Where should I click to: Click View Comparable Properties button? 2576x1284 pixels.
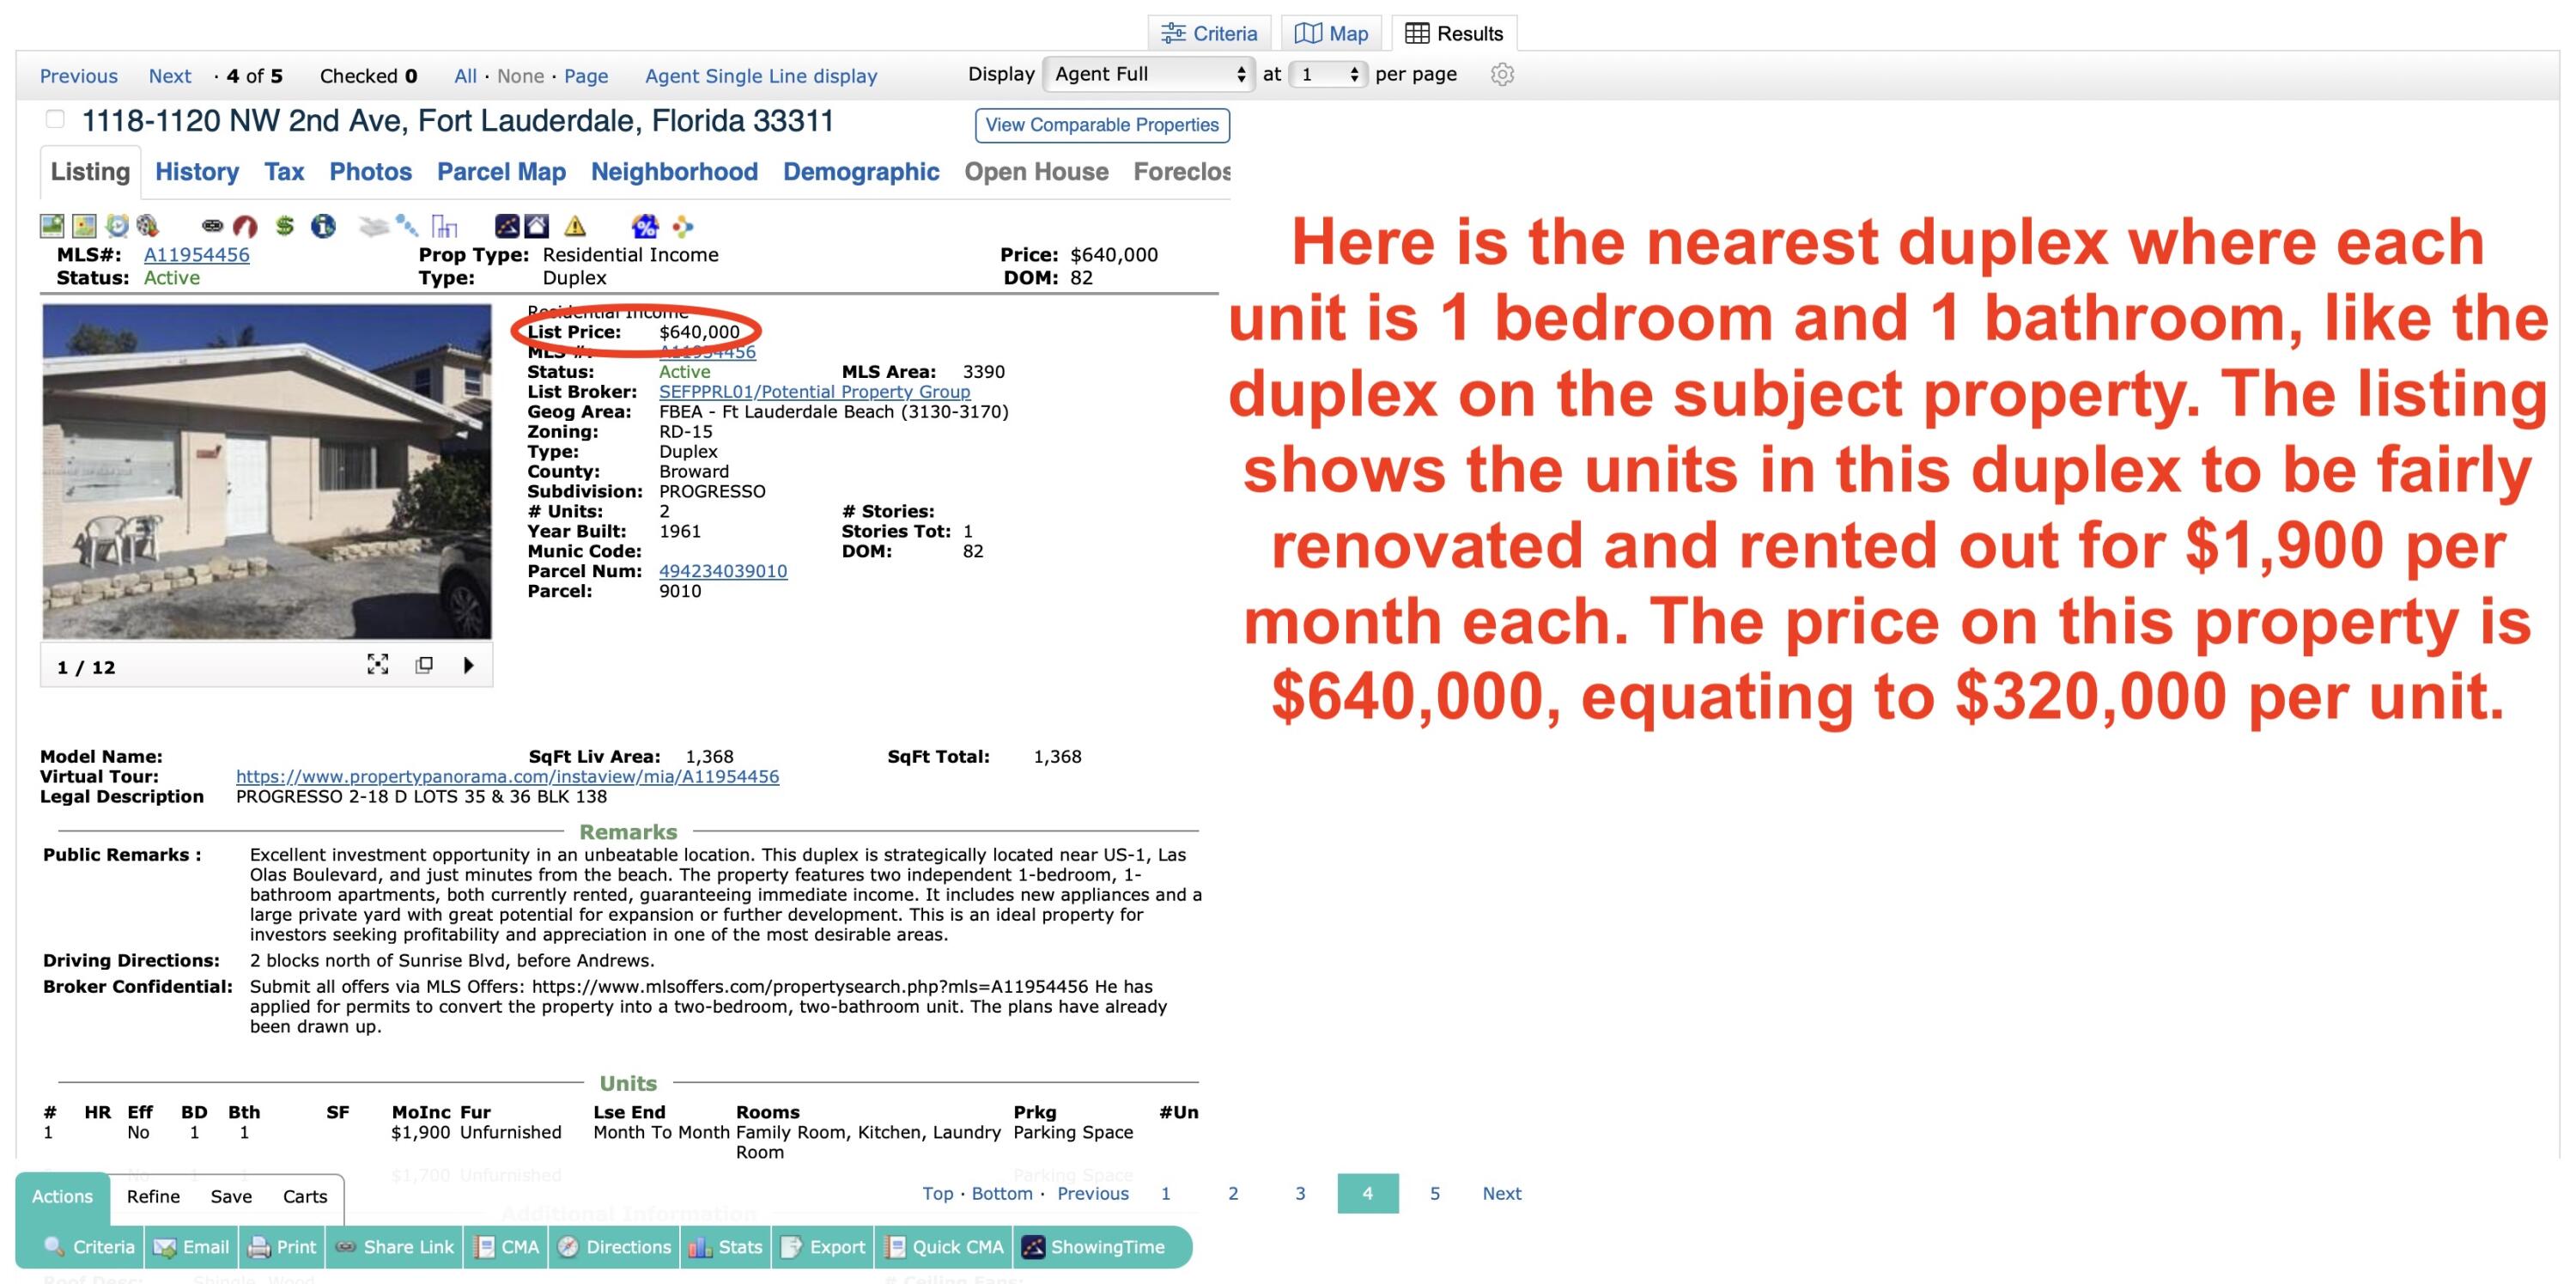1102,125
